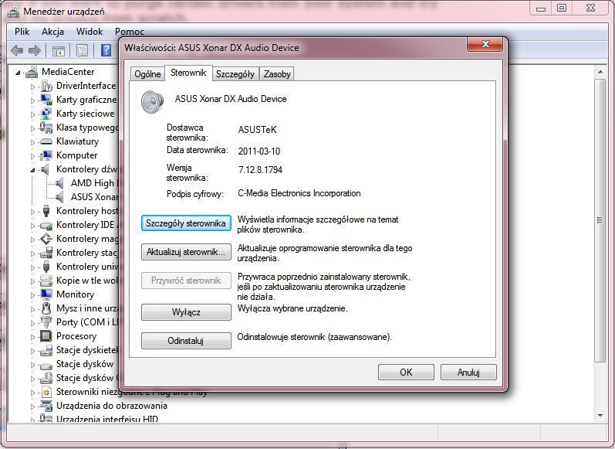Click the Kontrolery magazynu icon
This screenshot has height=449, width=615.
[x=46, y=239]
